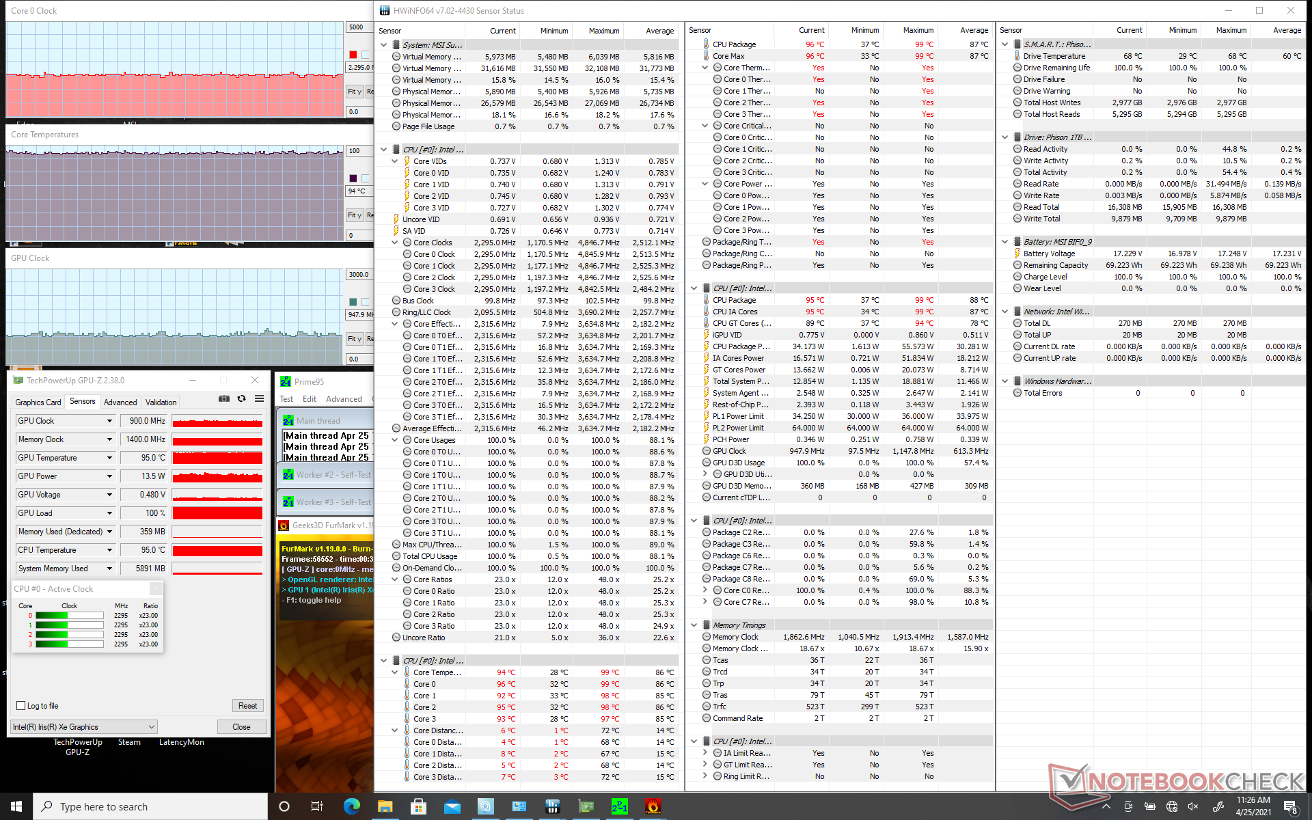Open Prime95 Advanced menu
Viewport: 1312px width, 820px height.
click(344, 399)
